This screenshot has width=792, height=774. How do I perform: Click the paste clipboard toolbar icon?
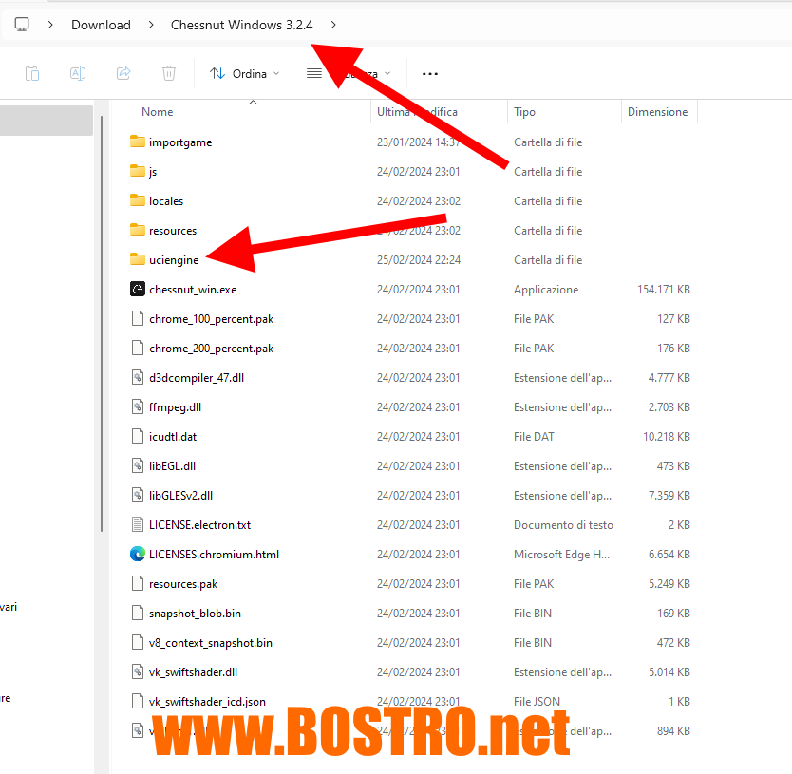(32, 74)
